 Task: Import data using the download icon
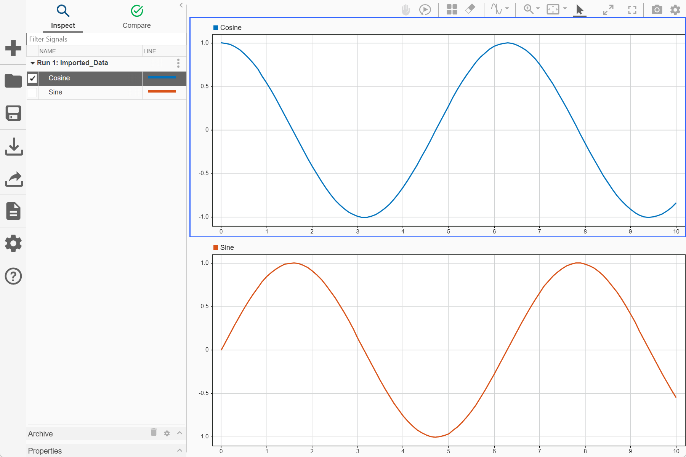(13, 146)
